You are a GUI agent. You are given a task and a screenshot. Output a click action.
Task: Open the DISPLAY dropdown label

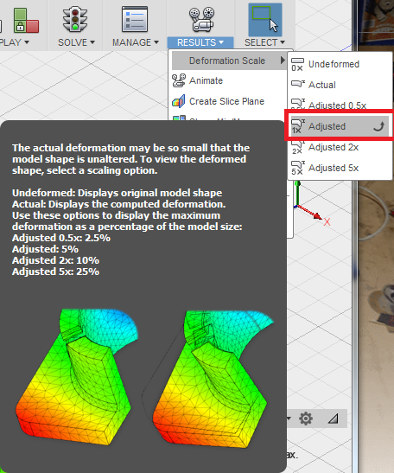14,42
